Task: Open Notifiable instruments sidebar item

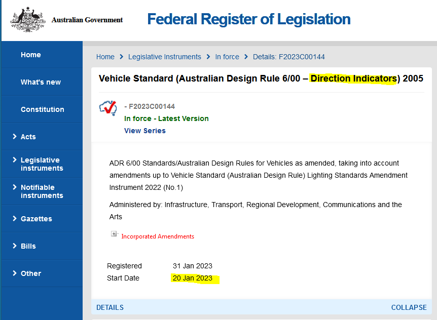Action: 42,191
